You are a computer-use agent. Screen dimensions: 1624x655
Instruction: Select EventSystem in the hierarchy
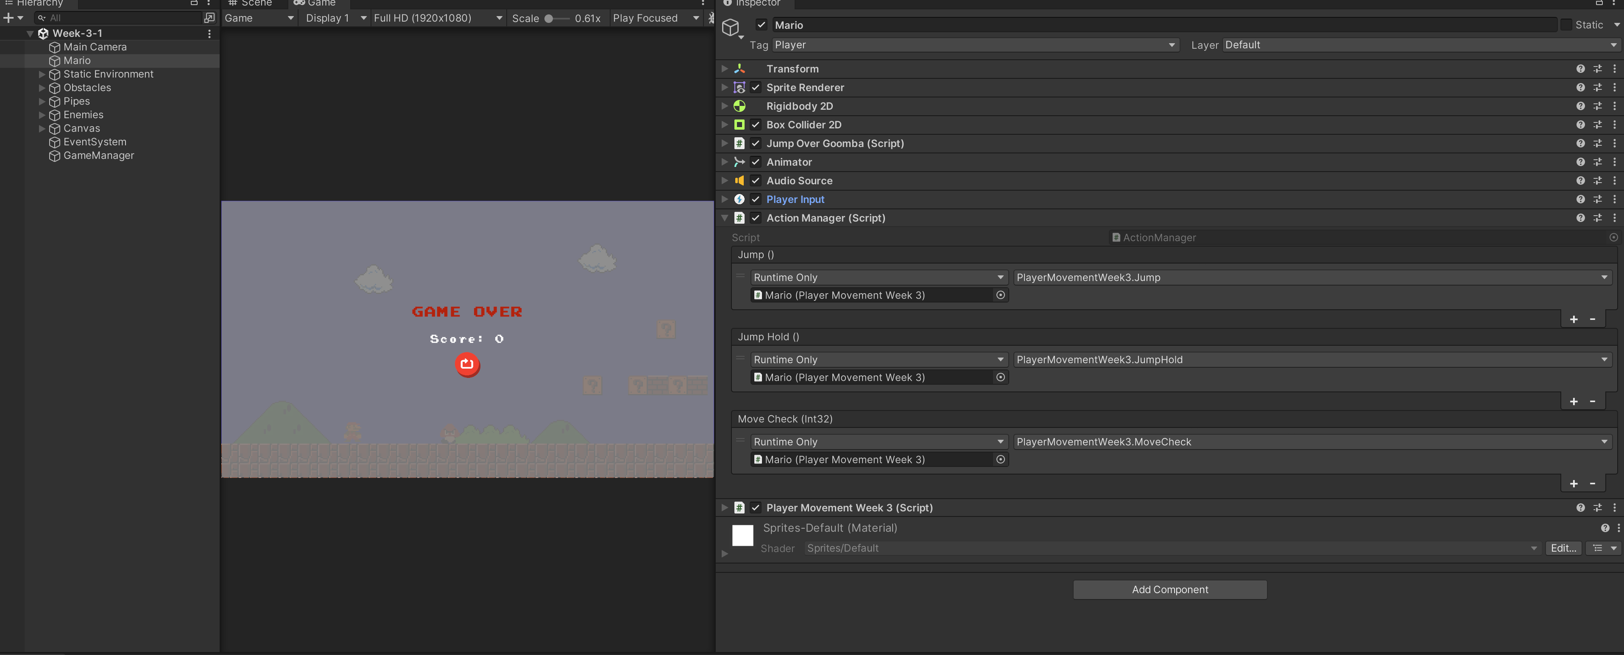tap(95, 142)
